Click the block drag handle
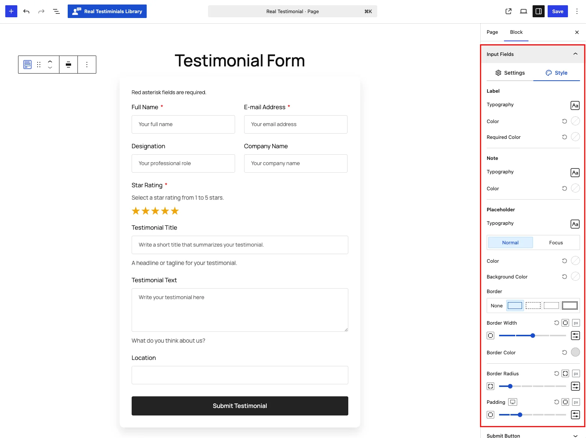This screenshot has height=438, width=586. coord(39,65)
